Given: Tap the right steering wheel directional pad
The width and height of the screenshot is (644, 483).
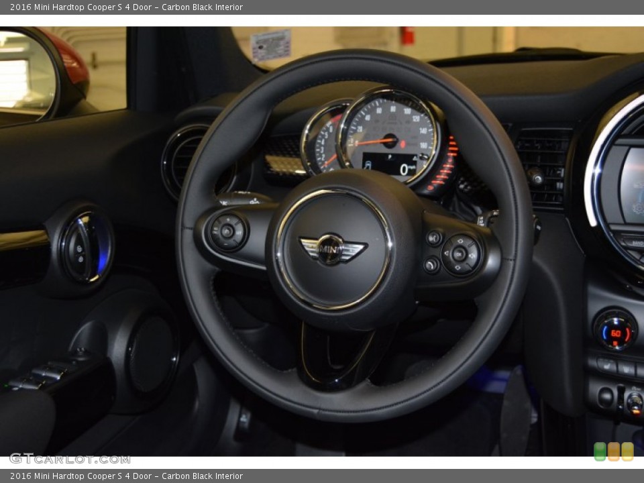Looking at the screenshot, I should pos(460,254).
